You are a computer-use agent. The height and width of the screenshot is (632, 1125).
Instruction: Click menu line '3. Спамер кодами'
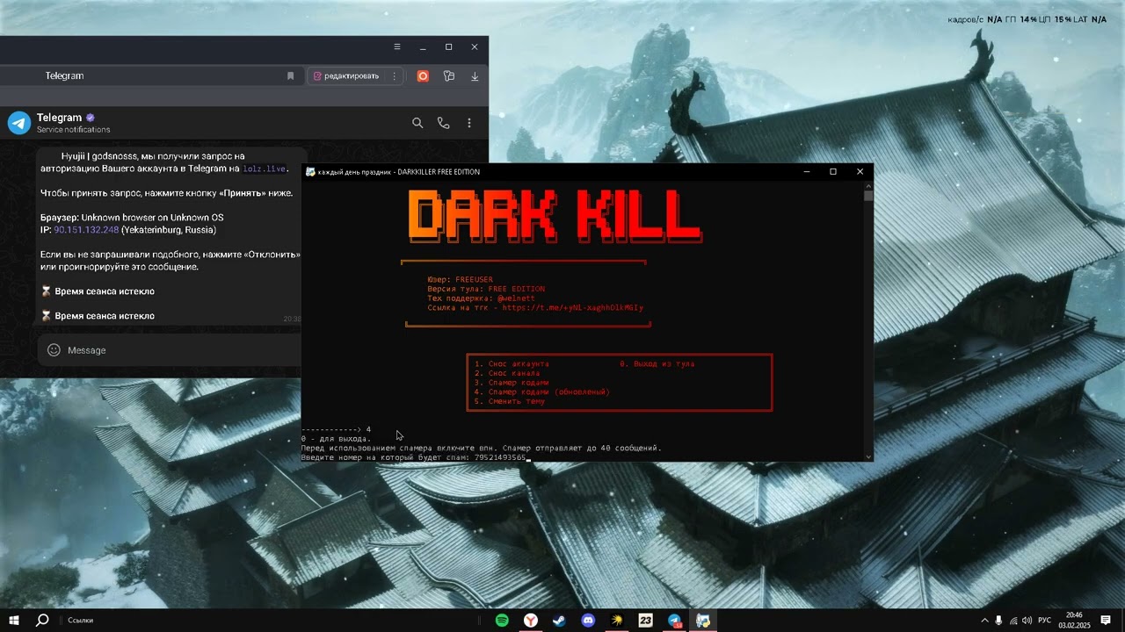(512, 383)
